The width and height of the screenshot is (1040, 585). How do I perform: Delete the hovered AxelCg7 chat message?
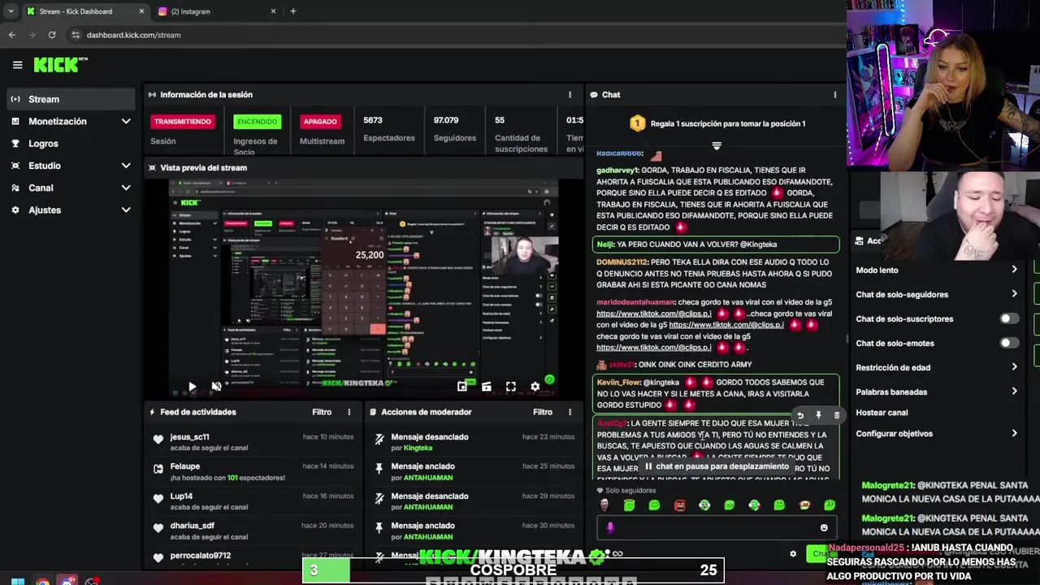tap(836, 416)
